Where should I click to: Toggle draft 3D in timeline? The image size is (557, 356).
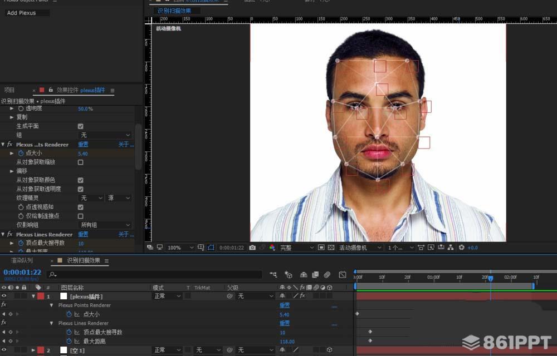point(289,274)
